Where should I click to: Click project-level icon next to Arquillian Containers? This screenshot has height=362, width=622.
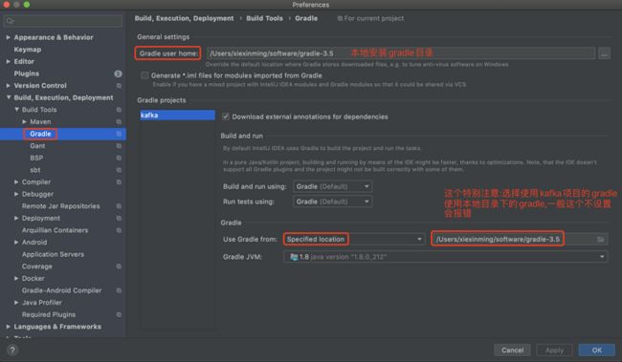point(119,230)
